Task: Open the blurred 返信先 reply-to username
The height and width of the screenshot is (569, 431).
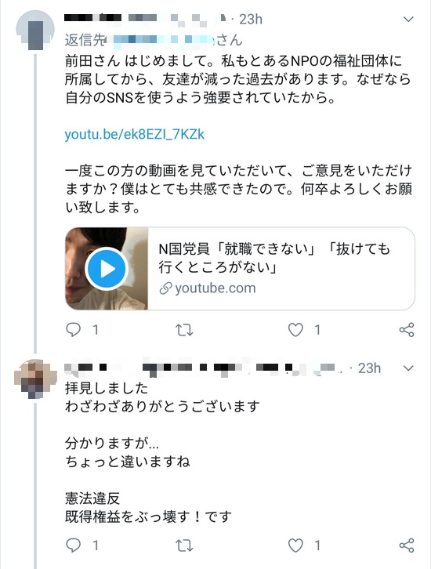Action: tap(161, 40)
